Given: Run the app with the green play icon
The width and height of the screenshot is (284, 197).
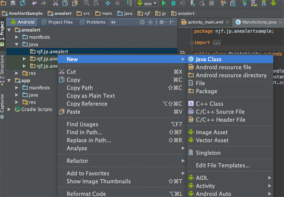Looking at the screenshot, I should (x=164, y=3).
